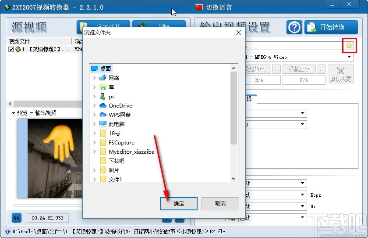
Task: Expand the OneDrive tree node
Action: click(94, 105)
